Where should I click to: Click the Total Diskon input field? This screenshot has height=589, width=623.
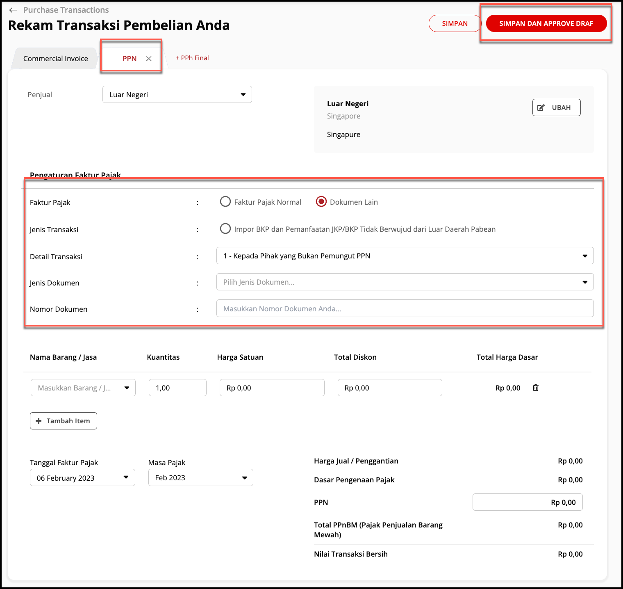click(390, 388)
